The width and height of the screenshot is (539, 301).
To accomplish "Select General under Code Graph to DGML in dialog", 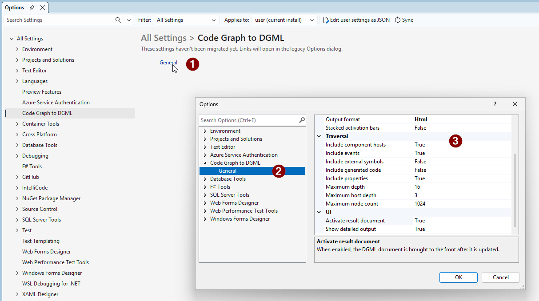I will 252,171.
